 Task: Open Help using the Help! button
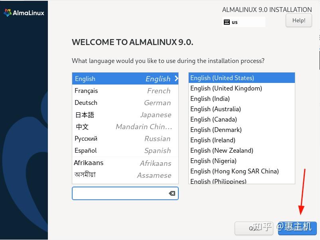pos(298,20)
